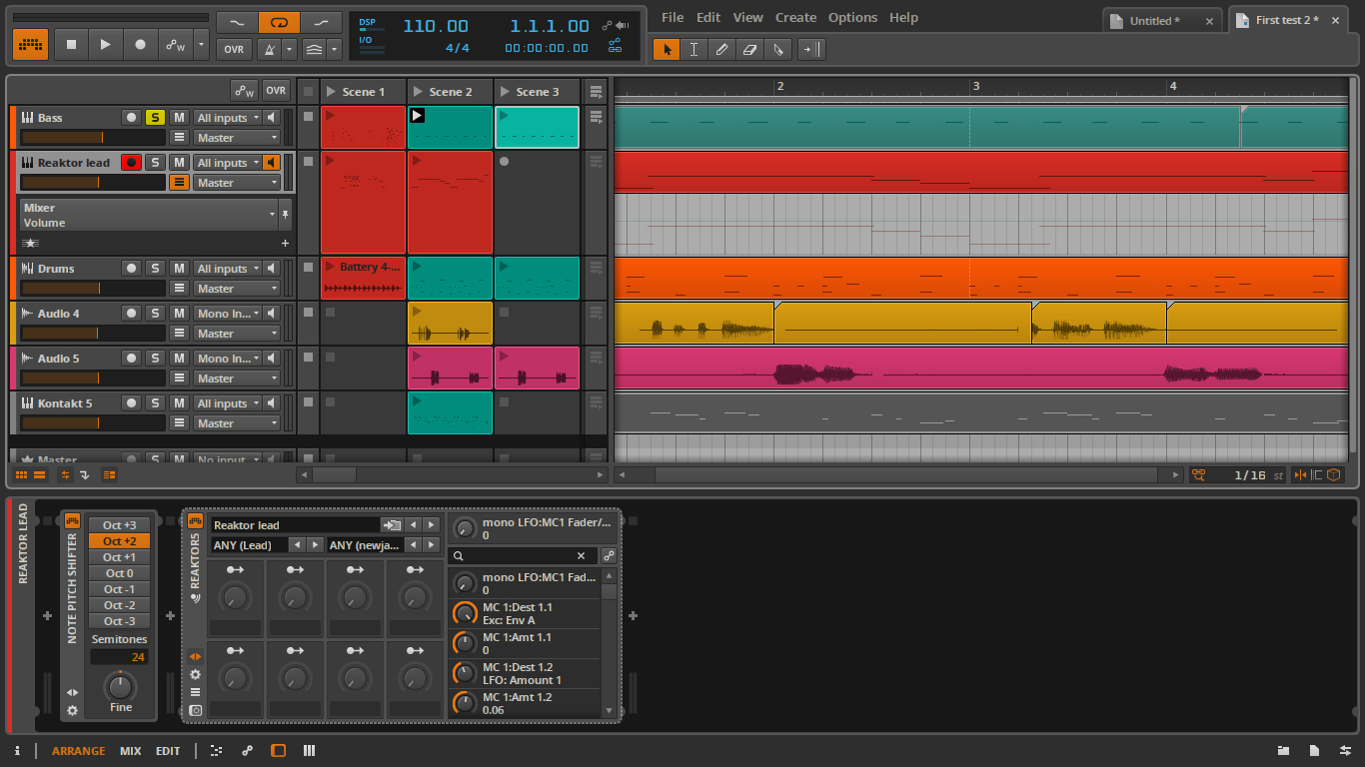Open the Master output dropdown on Drums track
Image resolution: width=1365 pixels, height=767 pixels.
click(x=237, y=288)
